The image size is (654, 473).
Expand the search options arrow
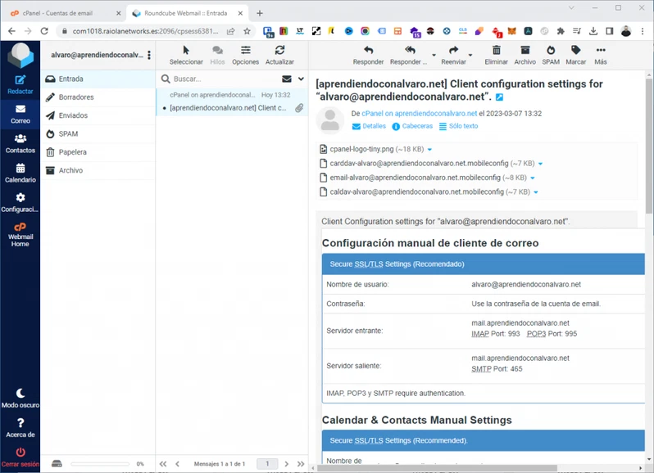click(302, 79)
